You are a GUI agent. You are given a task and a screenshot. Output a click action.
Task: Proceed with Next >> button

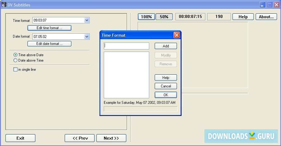pos(111,138)
